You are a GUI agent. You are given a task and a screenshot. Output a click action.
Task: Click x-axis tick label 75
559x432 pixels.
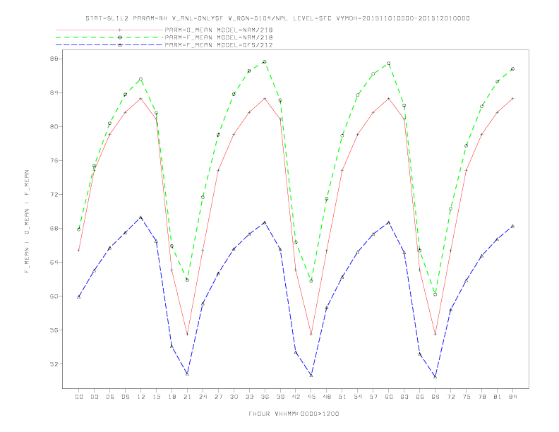point(466,397)
